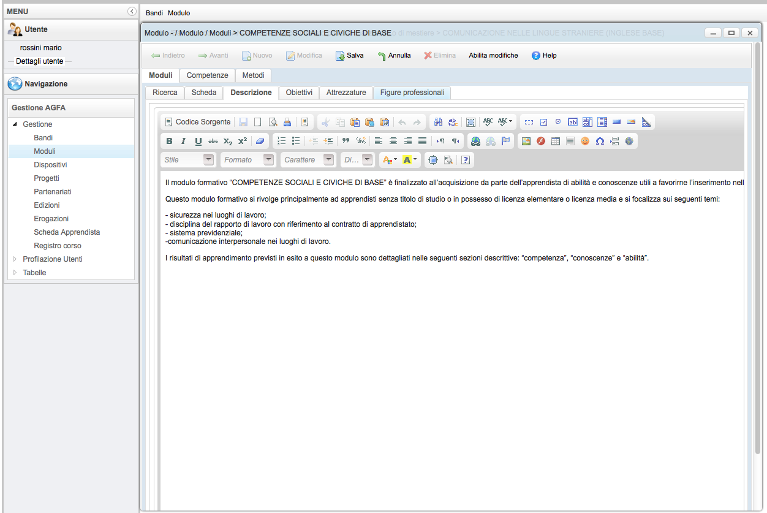
Task: Insert radio button form element
Action: click(558, 122)
